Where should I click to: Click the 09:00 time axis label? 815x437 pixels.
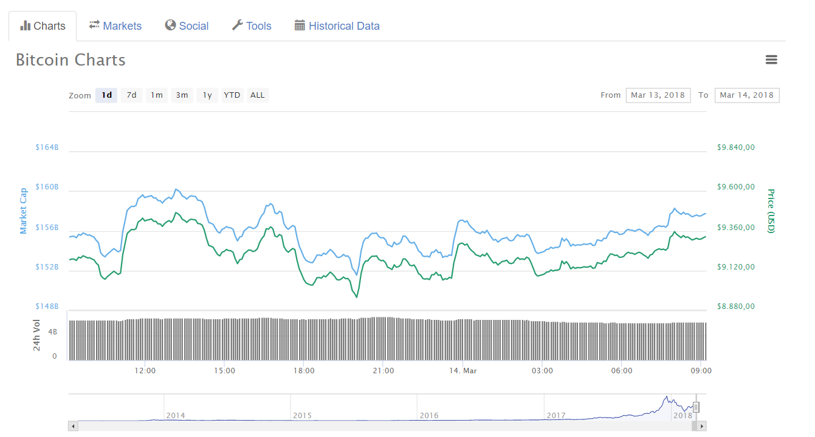[701, 371]
